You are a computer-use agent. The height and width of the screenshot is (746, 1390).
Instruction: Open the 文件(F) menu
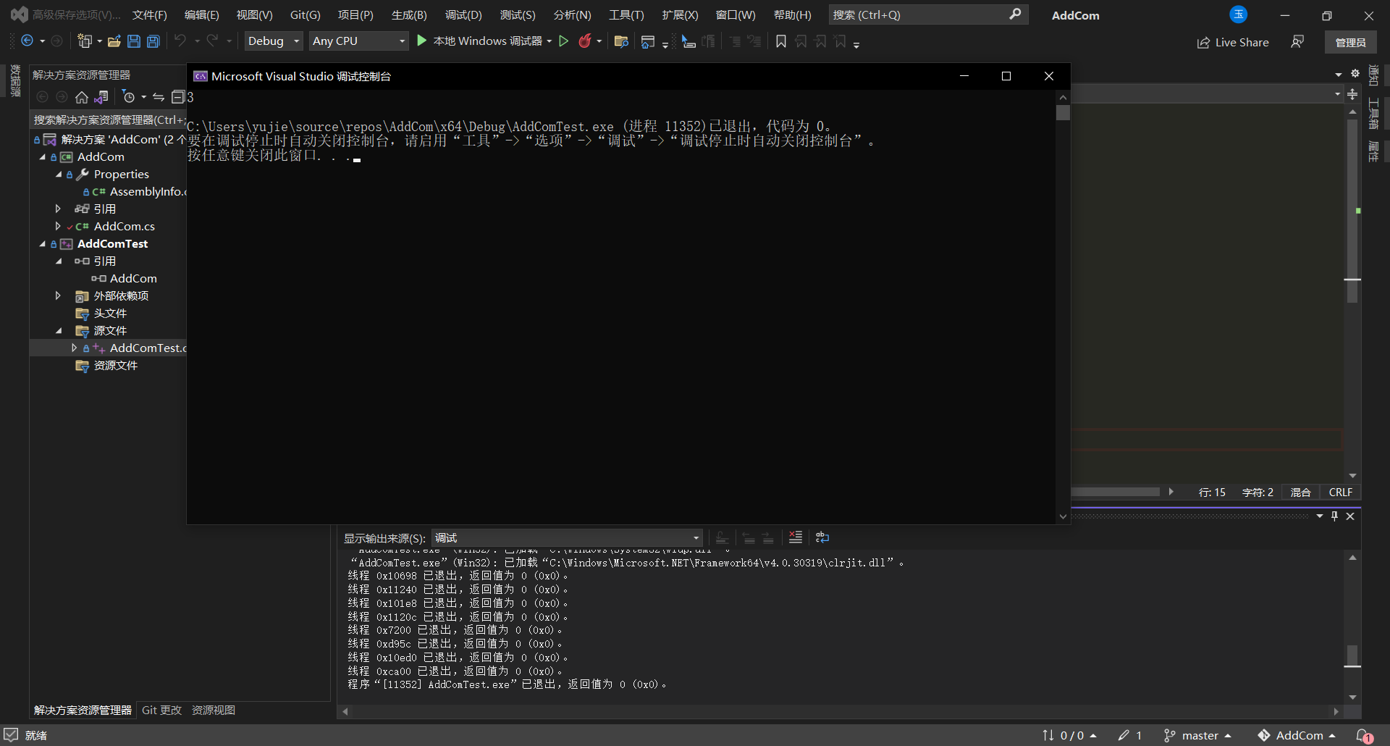[149, 15]
